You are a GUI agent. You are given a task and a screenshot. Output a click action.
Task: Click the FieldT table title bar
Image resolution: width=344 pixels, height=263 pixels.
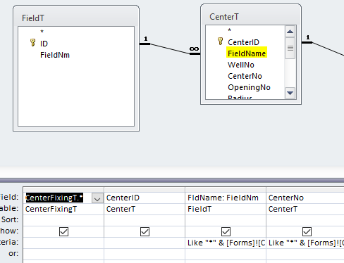pyautogui.click(x=76, y=17)
